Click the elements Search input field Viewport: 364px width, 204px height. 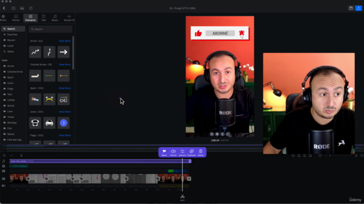[51, 29]
